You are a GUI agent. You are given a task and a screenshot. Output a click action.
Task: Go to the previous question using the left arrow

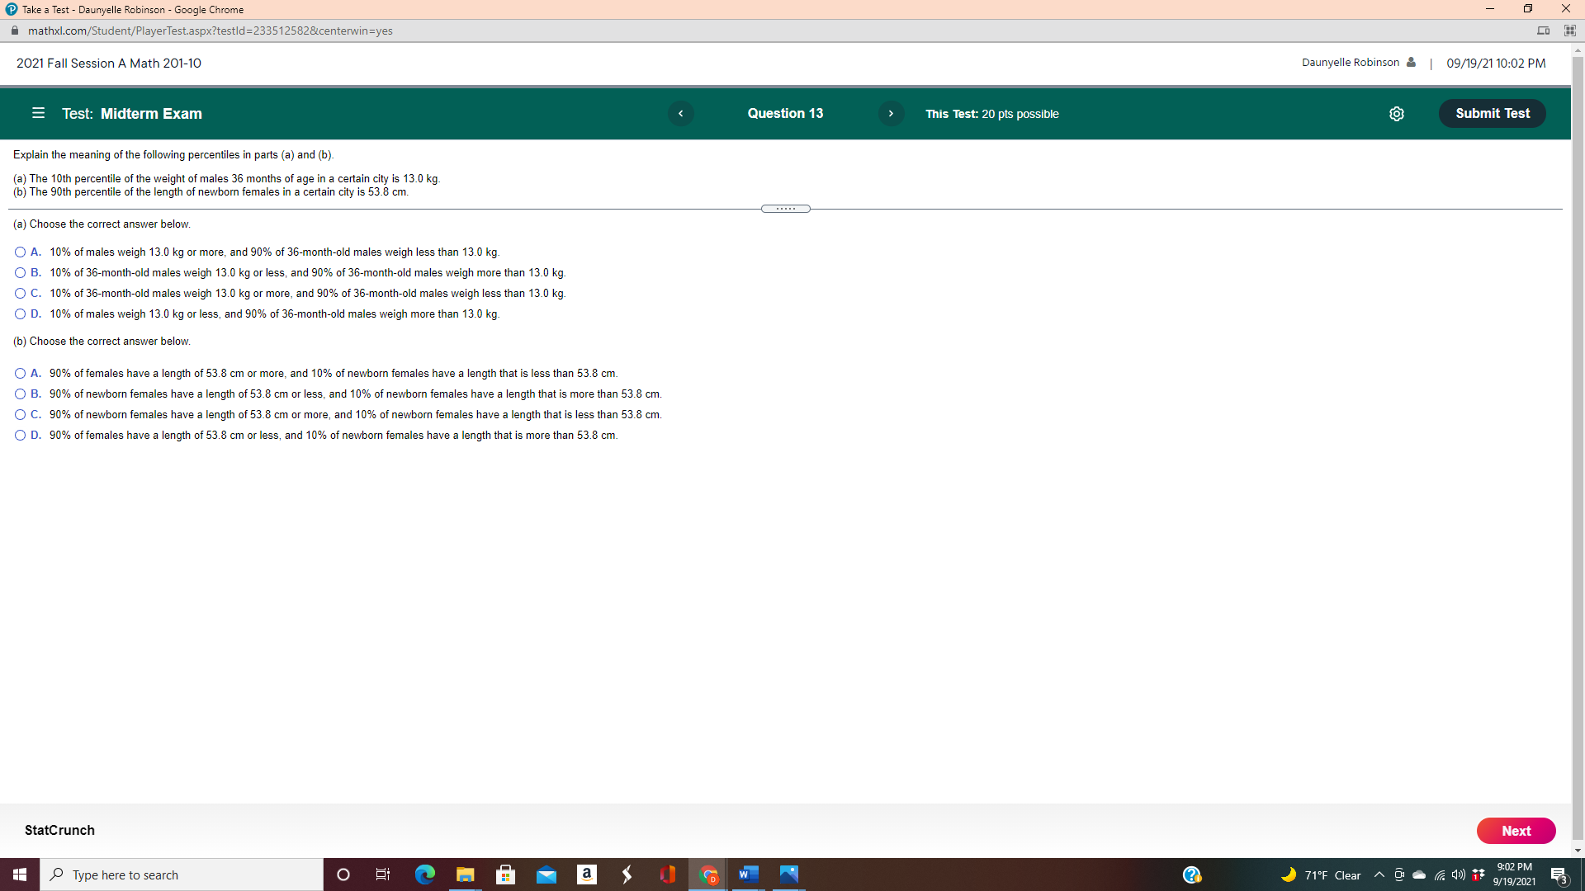click(x=680, y=113)
